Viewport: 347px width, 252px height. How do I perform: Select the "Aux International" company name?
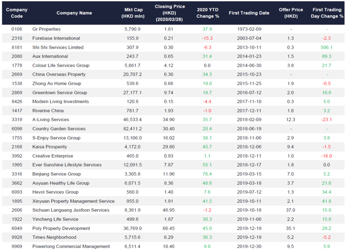click(50, 56)
